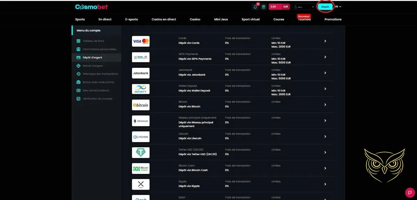417x200 pixels.
Task: Select the MiFinity logo
Action: pos(141,89)
